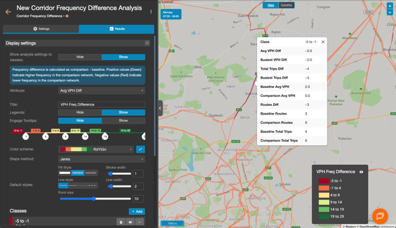Expand the -5 to -1 class row
396x228 pixels.
[139, 222]
